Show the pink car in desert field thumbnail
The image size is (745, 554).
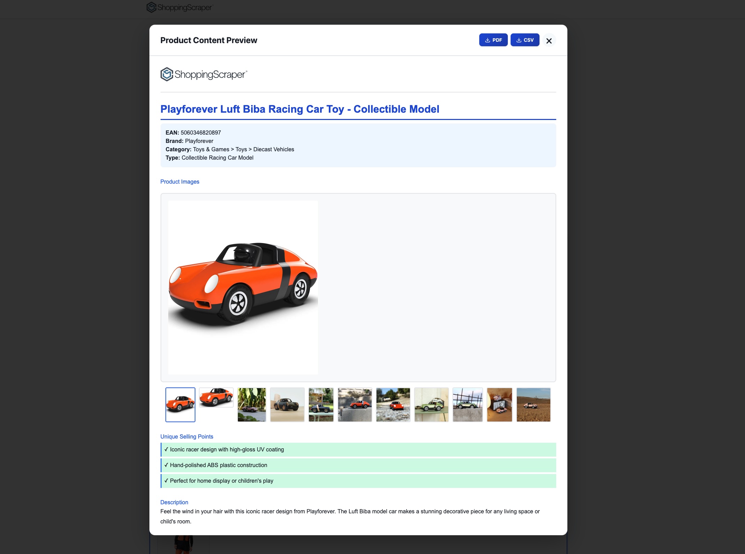coord(533,404)
